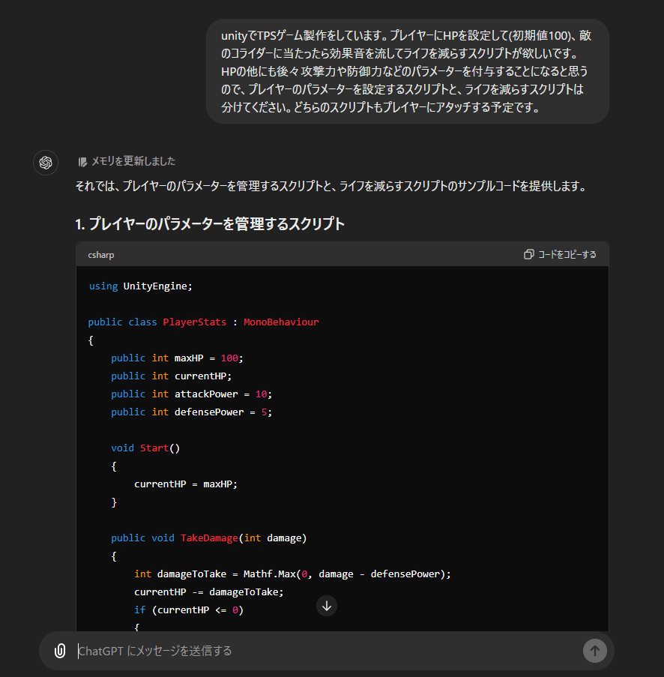Click the scroll-to-bottom down arrow
Viewport: 664px width, 677px height.
pyautogui.click(x=327, y=606)
